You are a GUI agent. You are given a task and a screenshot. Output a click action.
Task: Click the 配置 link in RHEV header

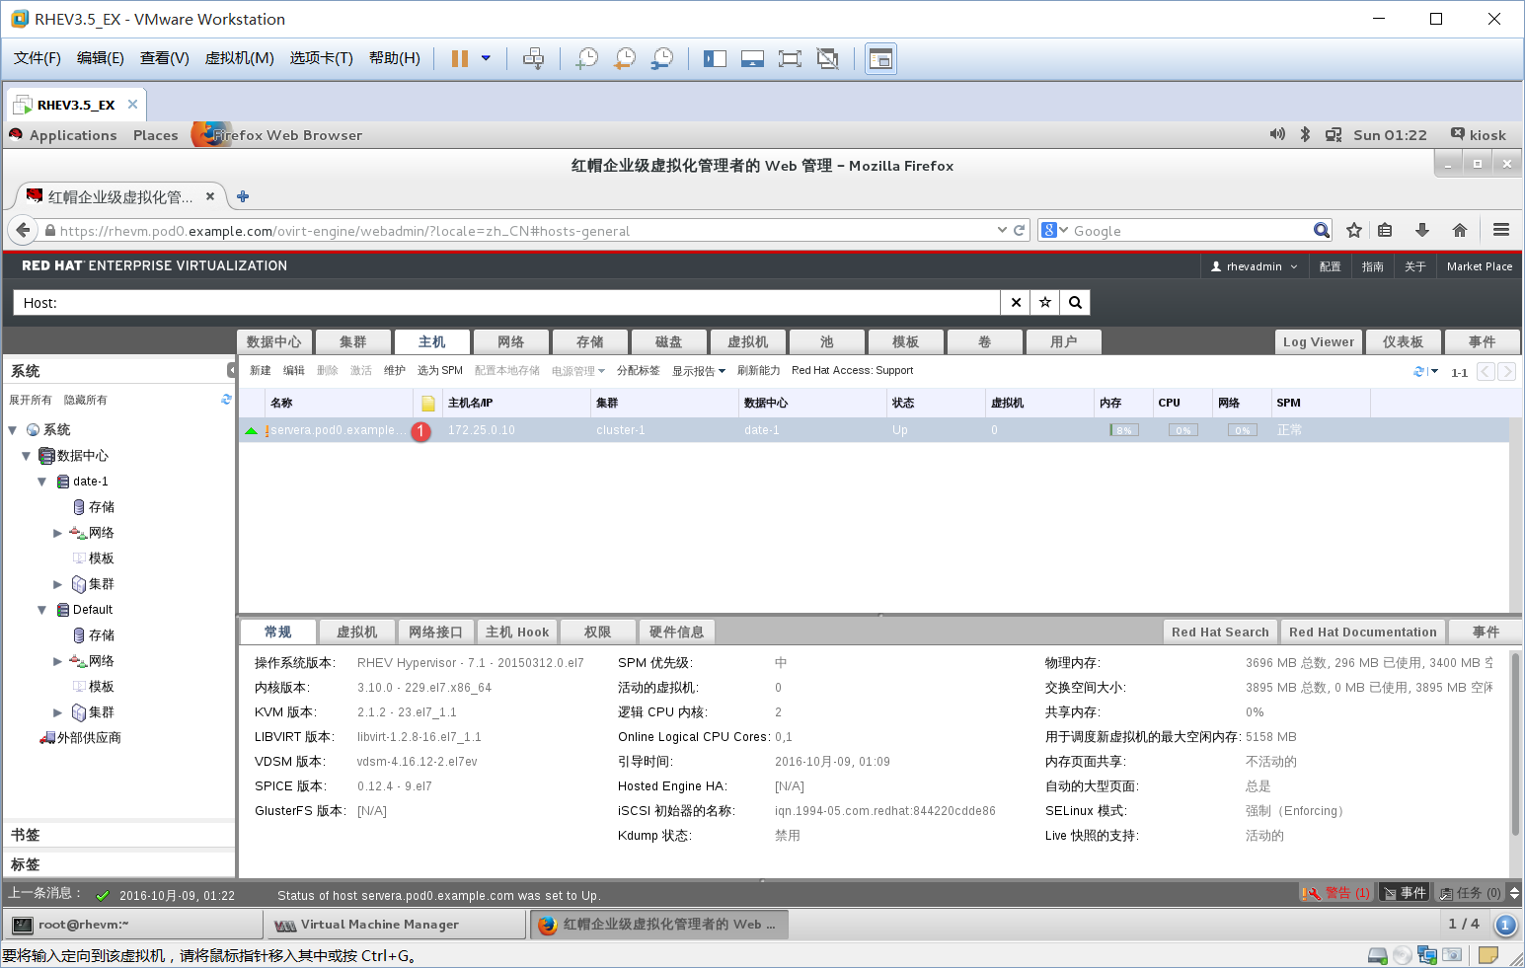click(1330, 266)
